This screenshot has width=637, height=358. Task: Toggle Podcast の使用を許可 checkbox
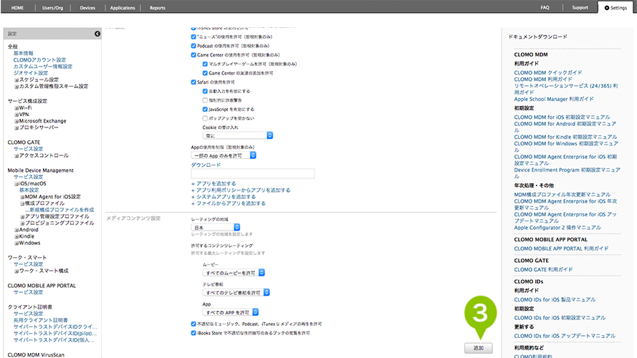pos(193,46)
